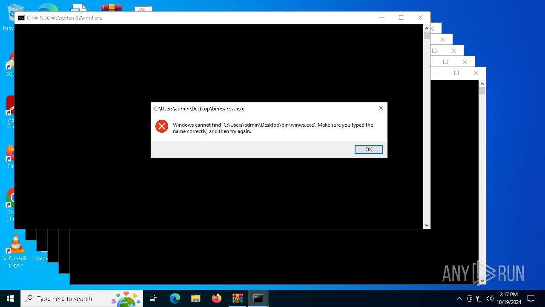Click OK in the error dialog
This screenshot has width=545, height=307.
click(369, 149)
